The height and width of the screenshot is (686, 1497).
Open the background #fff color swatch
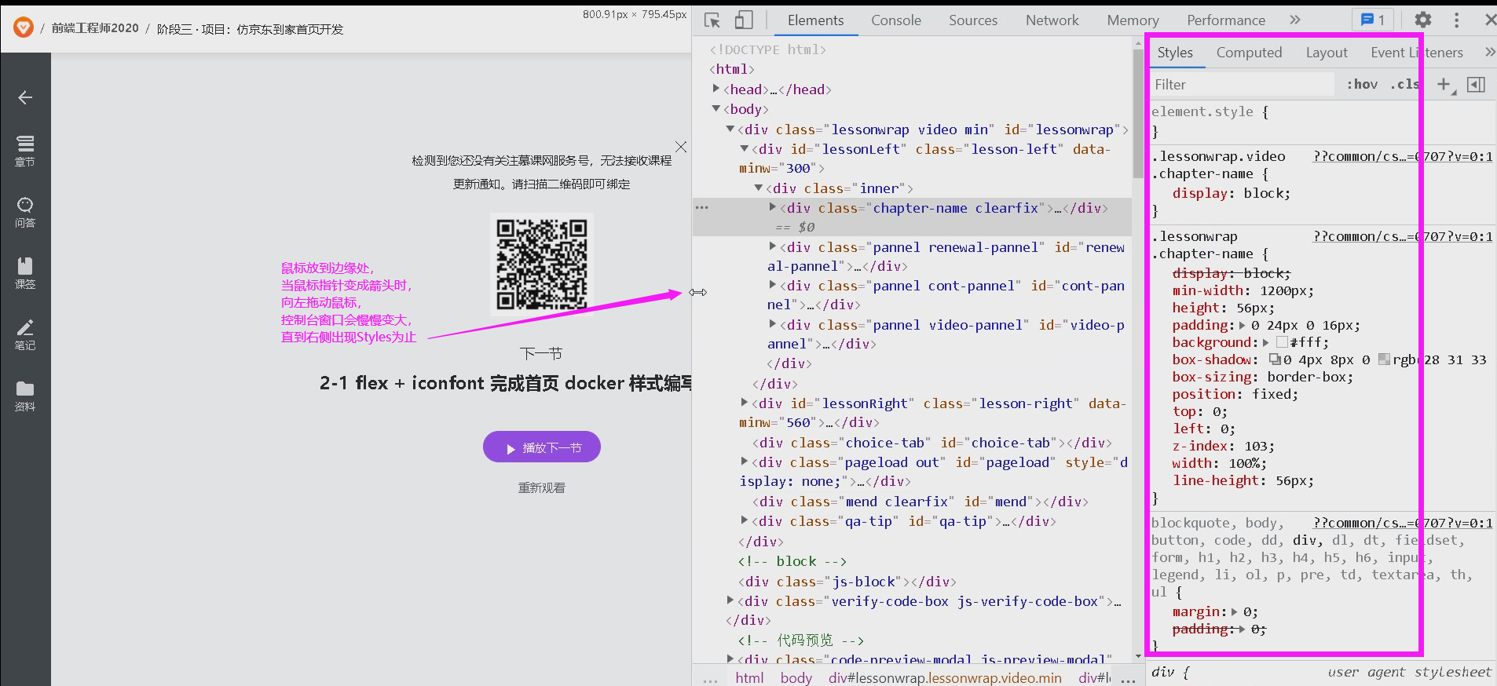coord(1282,342)
